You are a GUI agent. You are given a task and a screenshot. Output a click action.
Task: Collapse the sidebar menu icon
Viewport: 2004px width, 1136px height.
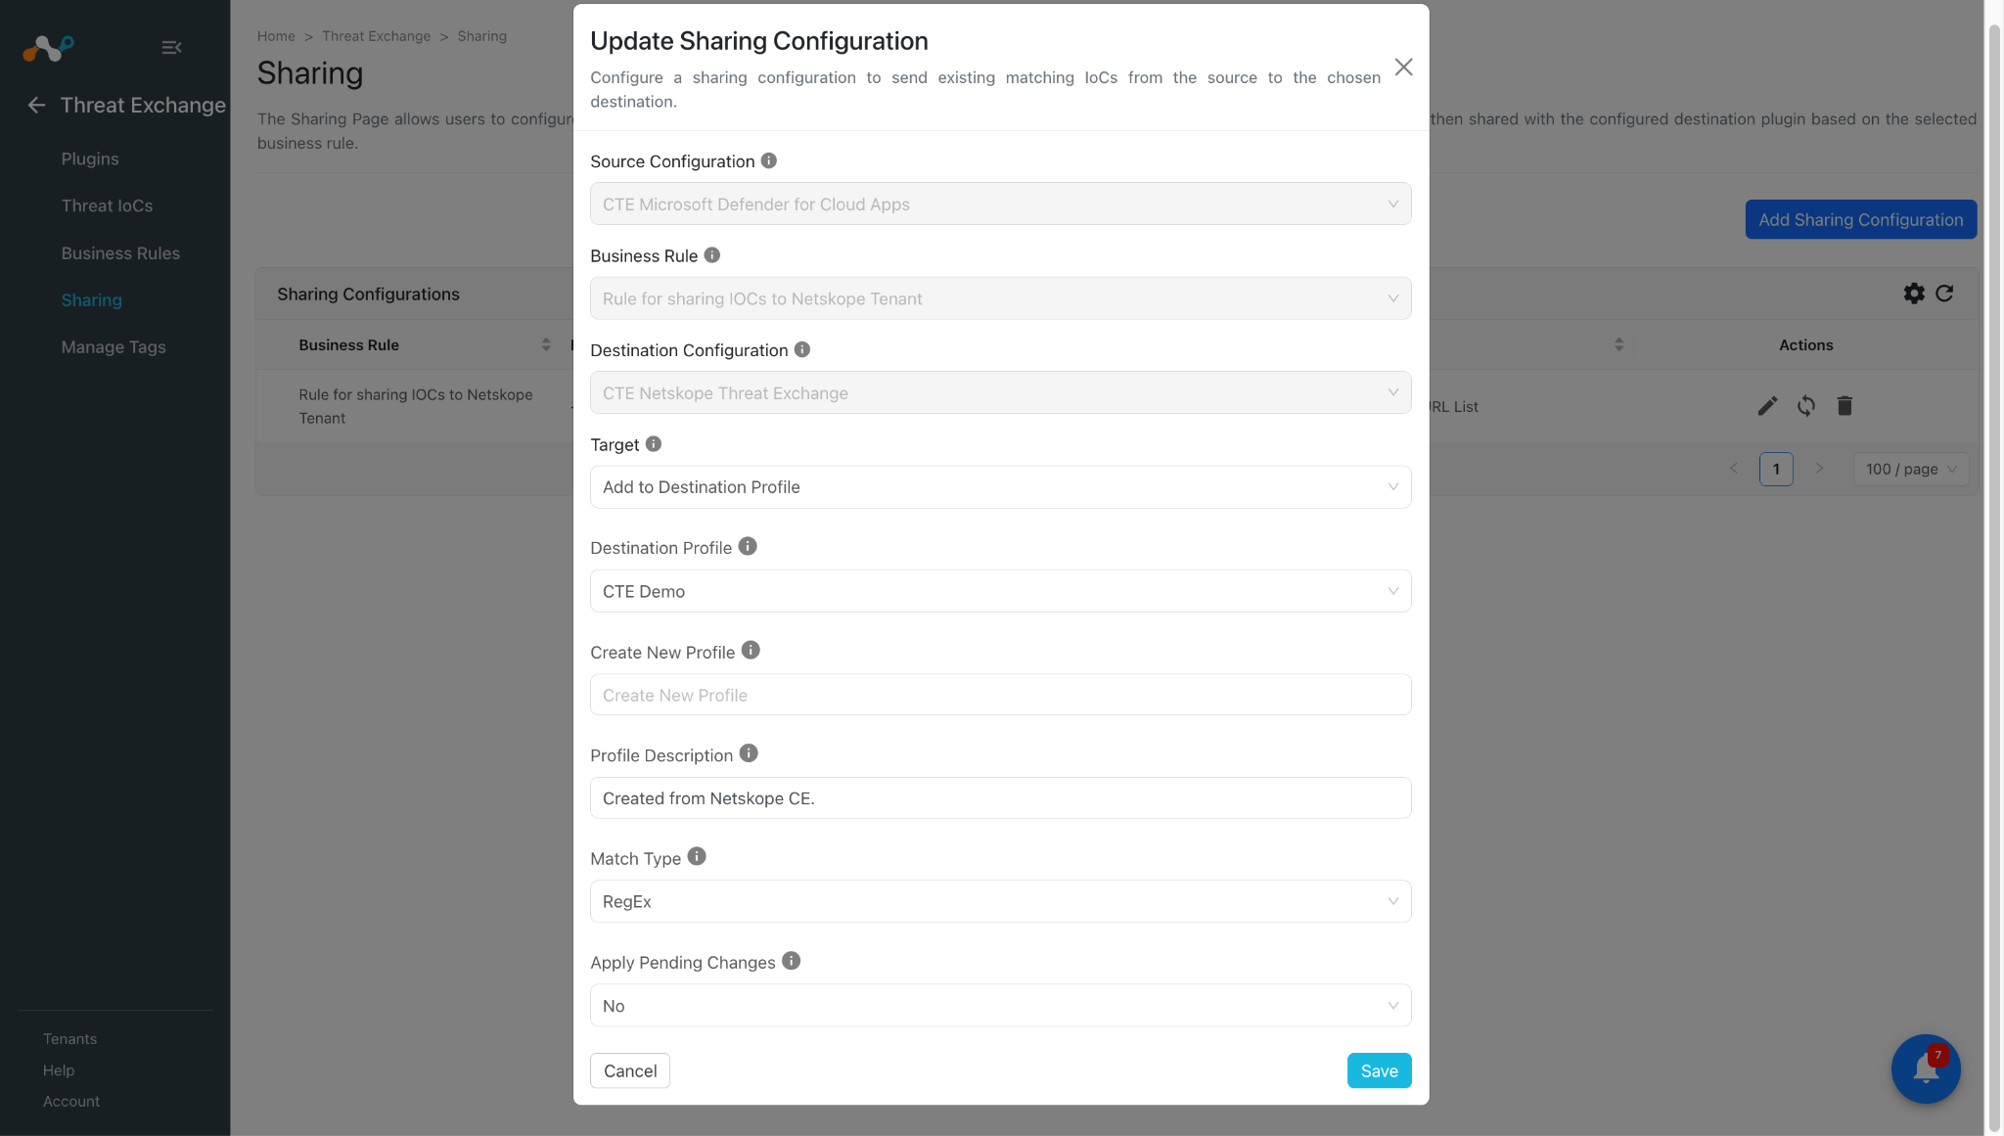coord(171,47)
